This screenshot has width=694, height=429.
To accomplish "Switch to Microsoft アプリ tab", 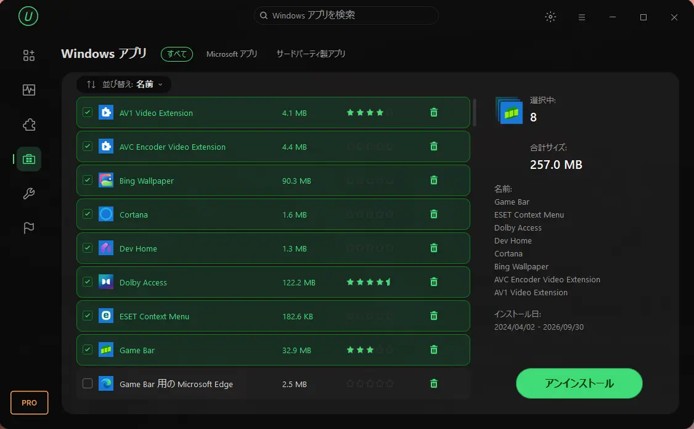I will [x=232, y=54].
